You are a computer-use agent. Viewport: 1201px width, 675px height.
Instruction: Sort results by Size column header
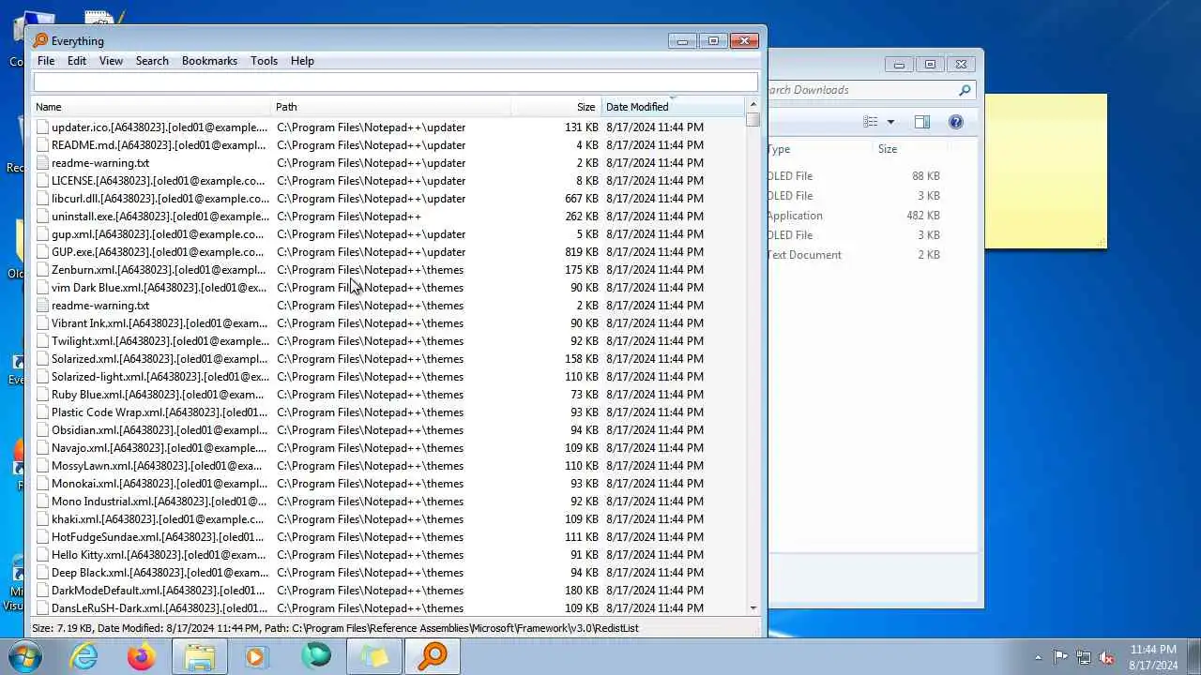pyautogui.click(x=555, y=107)
